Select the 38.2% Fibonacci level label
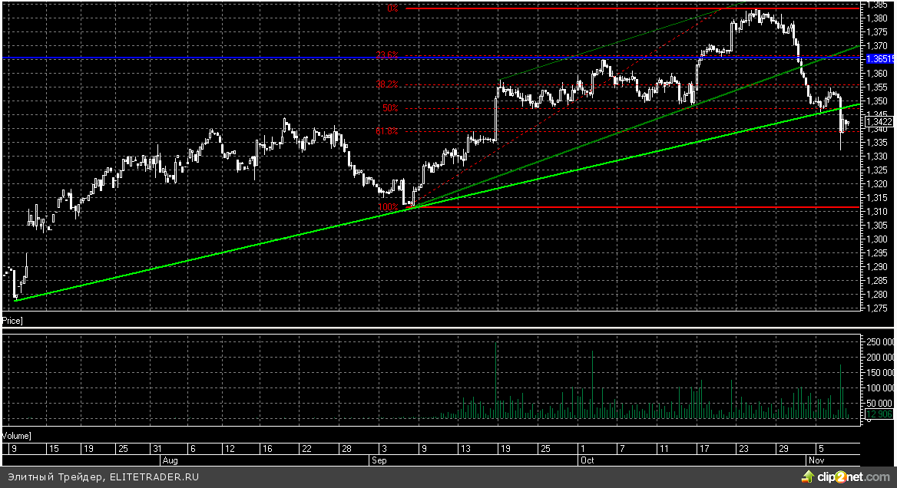This screenshot has height=488, width=897. point(386,84)
